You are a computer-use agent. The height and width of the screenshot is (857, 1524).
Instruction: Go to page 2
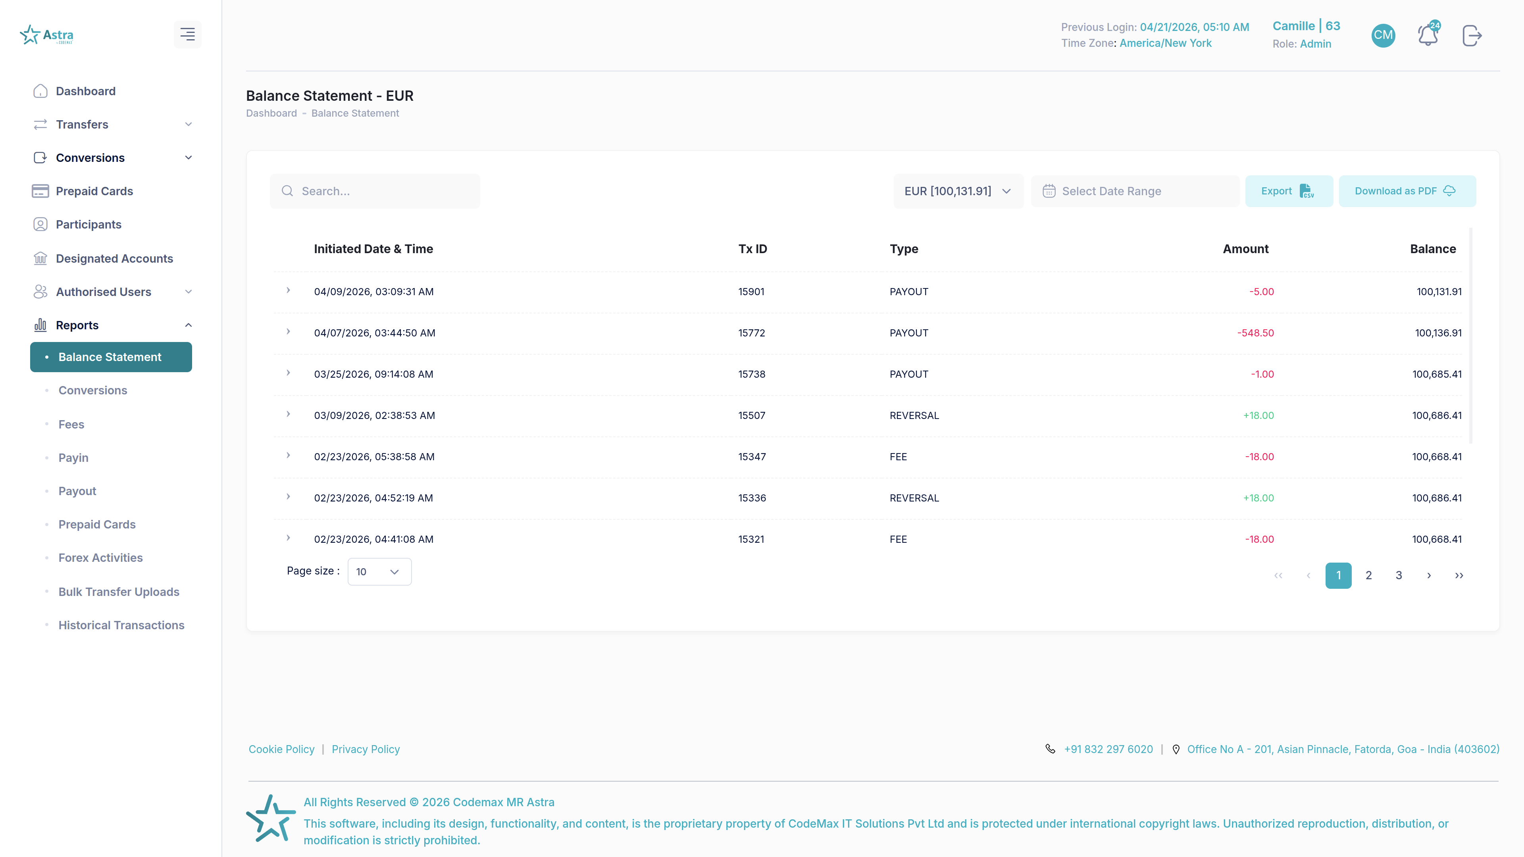point(1368,575)
